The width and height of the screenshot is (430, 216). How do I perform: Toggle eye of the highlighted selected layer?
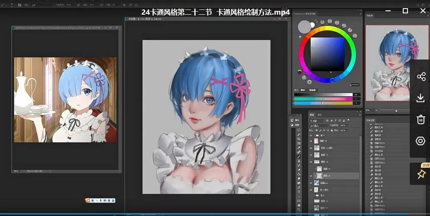click(311, 176)
